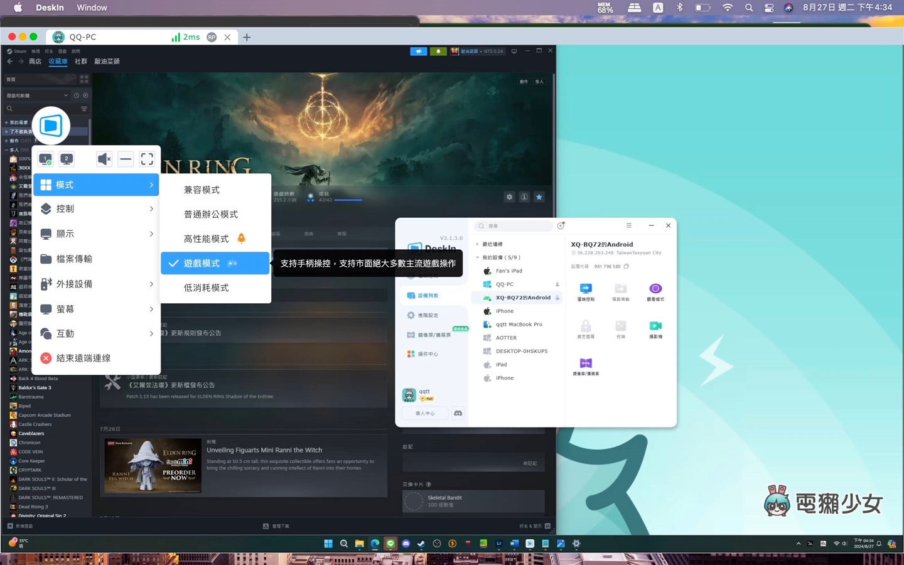Open DeskIn hamburger menu
This screenshot has height=565, width=904.
pyautogui.click(x=628, y=225)
